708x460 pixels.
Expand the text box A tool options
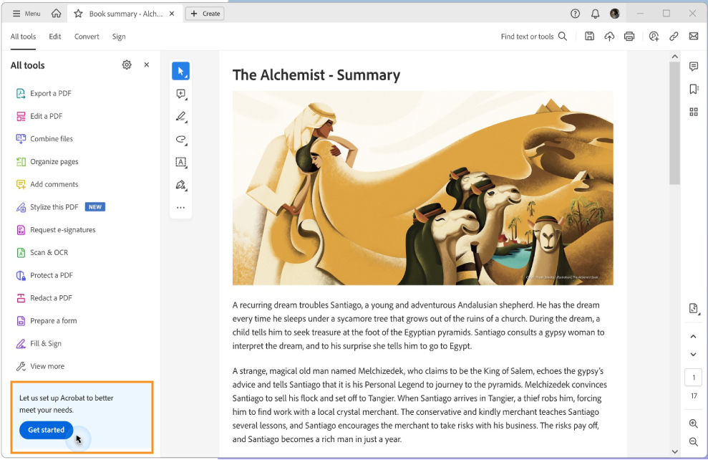coord(180,162)
